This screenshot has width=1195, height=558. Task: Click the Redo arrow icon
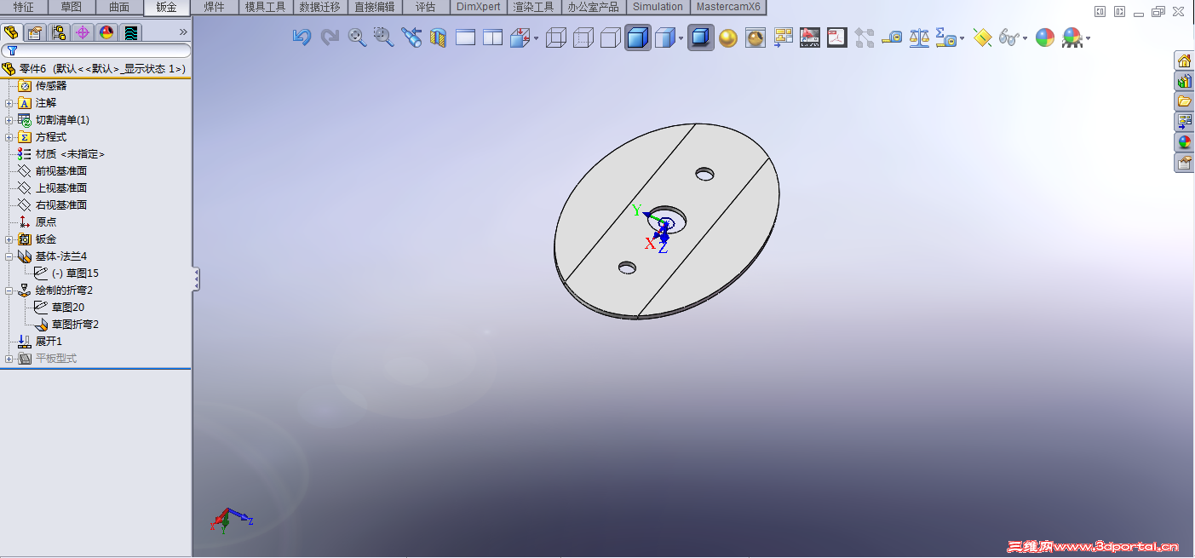coord(330,37)
